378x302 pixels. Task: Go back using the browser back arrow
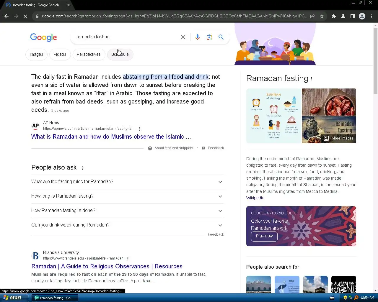tap(6, 16)
